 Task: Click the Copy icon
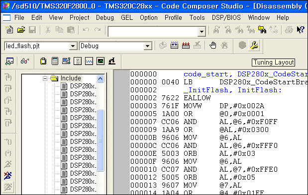[59, 30]
